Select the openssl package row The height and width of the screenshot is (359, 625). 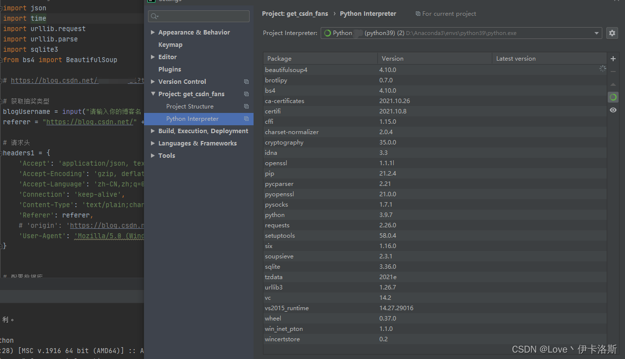coord(435,163)
